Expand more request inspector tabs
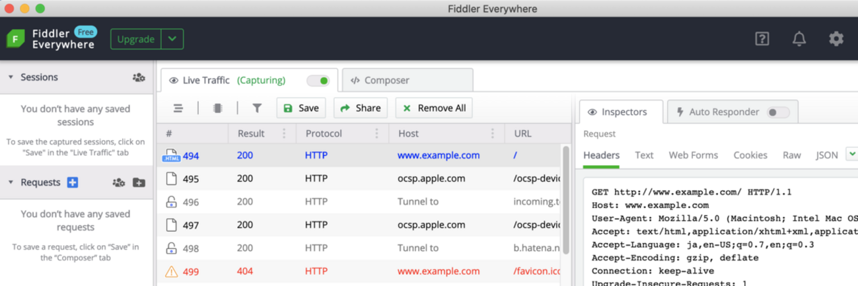Viewport: 858px width, 286px height. (851, 155)
